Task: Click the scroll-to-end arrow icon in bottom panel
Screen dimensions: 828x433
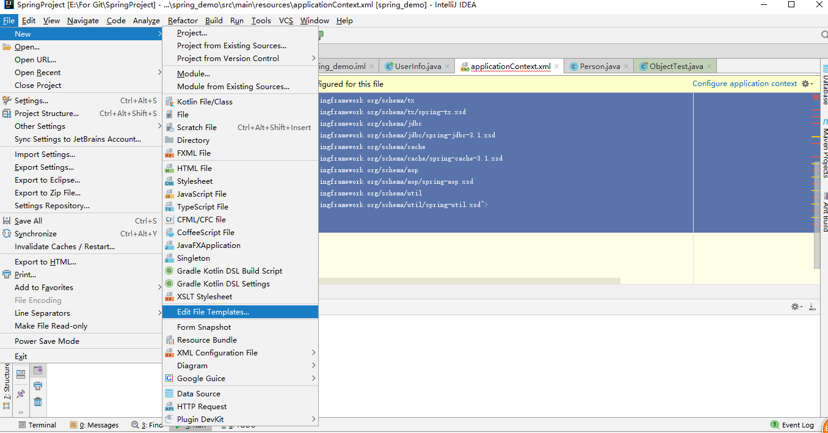Action: (x=38, y=370)
